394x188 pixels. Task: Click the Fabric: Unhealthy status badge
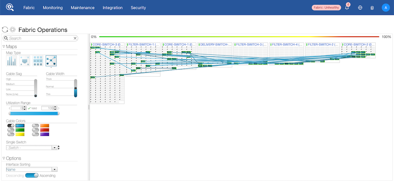click(x=326, y=8)
